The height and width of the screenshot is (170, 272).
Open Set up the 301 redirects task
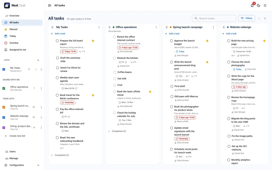click(x=239, y=148)
